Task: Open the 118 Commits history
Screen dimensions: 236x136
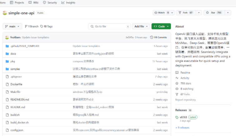Action: [x=159, y=37]
